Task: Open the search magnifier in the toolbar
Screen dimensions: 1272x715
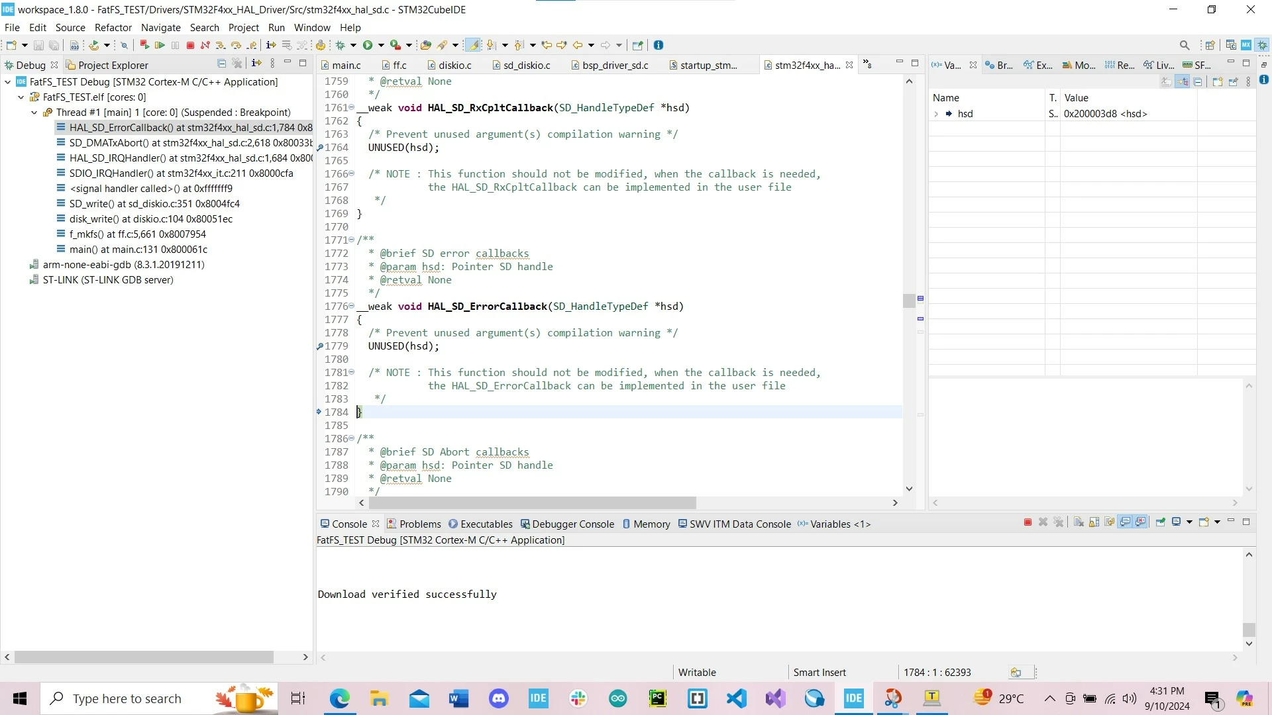Action: click(x=1185, y=45)
